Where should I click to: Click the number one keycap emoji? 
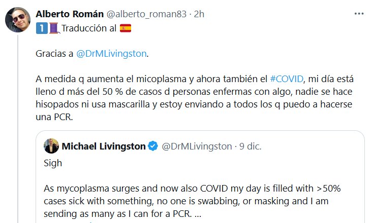click(41, 28)
